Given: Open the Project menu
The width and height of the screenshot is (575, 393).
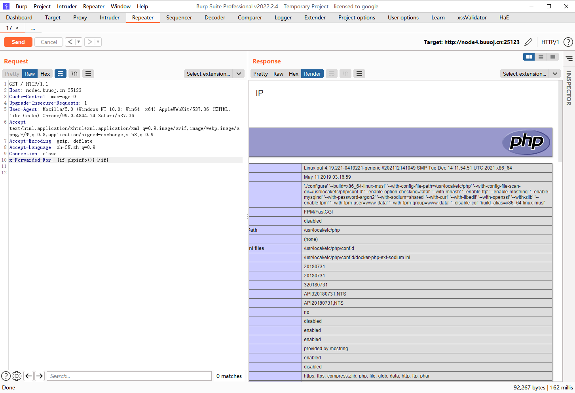Looking at the screenshot, I should coord(42,6).
